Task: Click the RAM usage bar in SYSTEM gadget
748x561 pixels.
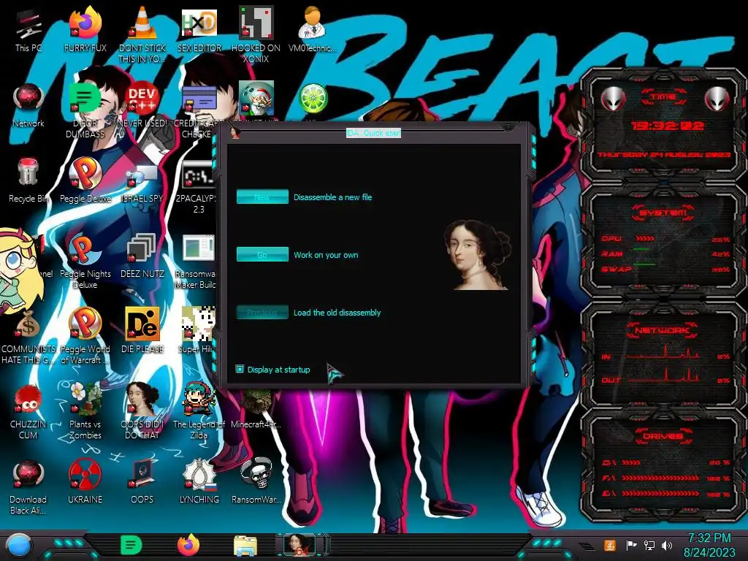Action: 641,250
